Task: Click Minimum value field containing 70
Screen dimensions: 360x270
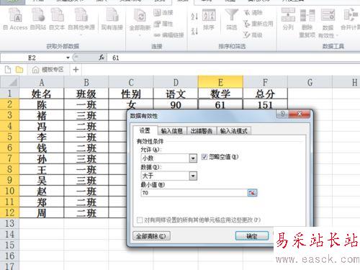Action: click(x=194, y=193)
